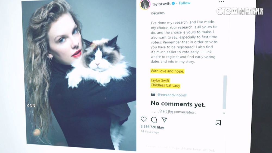Click the scrollbar down arrow
The height and width of the screenshot is (153, 272).
(x=224, y=113)
